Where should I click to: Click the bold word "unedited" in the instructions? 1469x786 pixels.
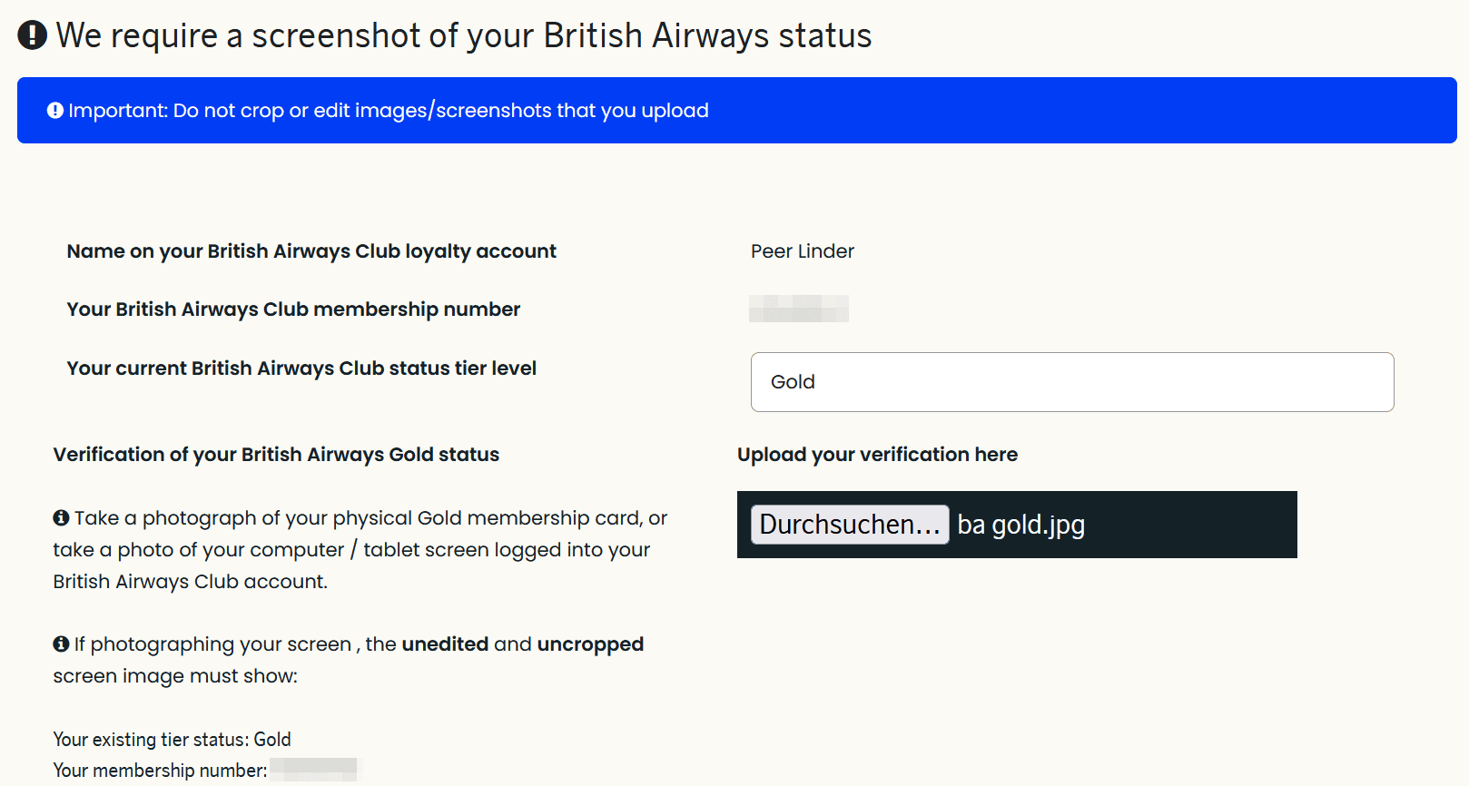pos(445,644)
